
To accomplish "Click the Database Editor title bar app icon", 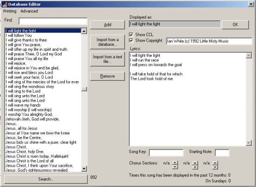I will pos(5,5).
